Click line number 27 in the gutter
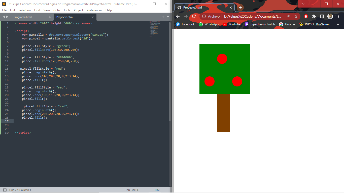 7,121
